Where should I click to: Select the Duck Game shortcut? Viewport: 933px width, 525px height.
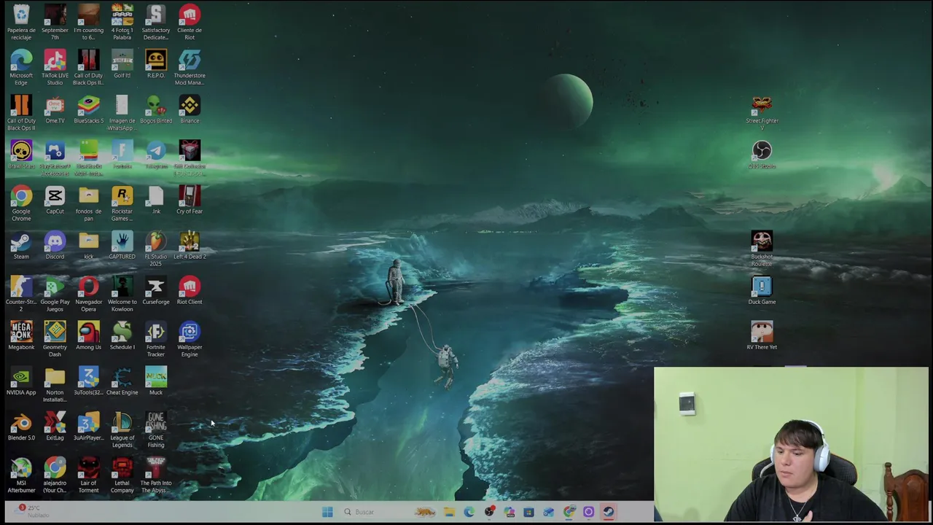(x=762, y=290)
